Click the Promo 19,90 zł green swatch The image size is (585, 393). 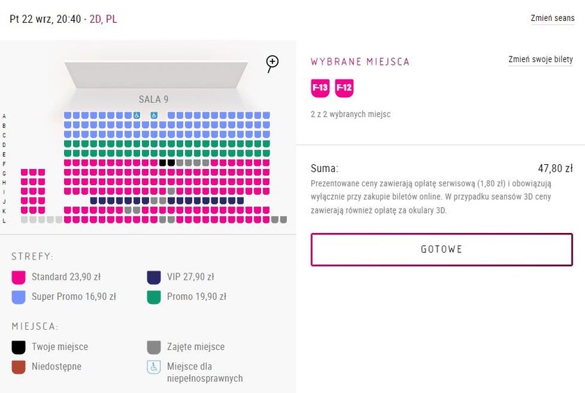click(154, 297)
